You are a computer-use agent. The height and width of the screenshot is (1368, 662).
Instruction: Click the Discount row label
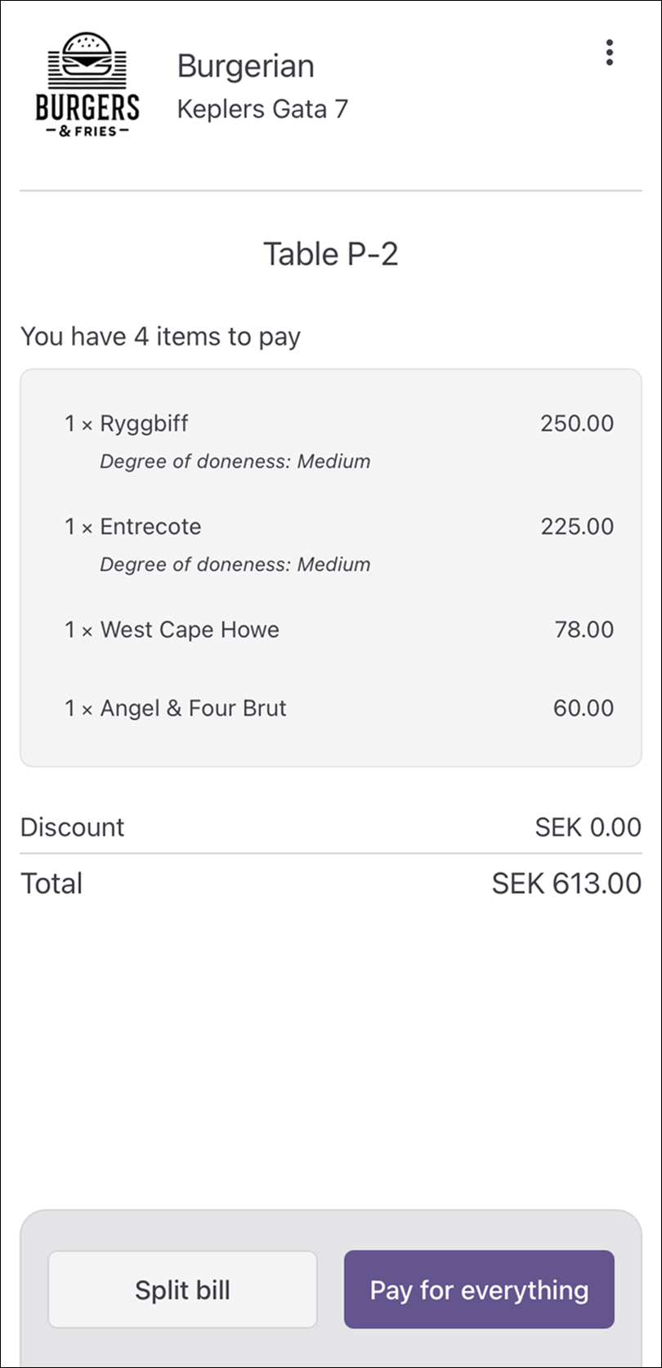73,827
